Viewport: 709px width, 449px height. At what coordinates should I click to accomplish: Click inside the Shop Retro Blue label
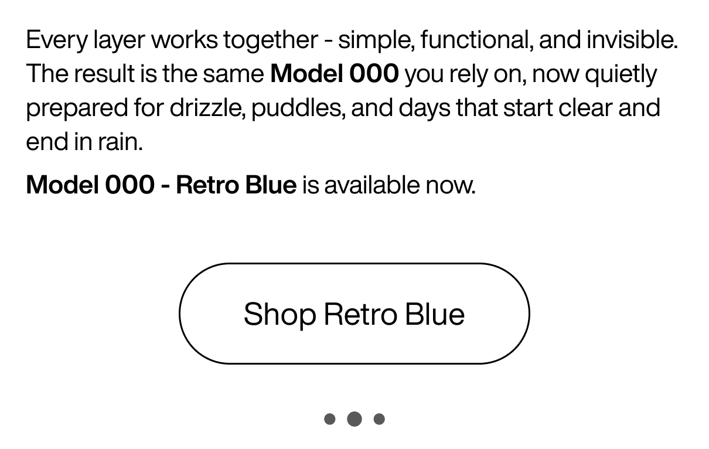tap(354, 314)
